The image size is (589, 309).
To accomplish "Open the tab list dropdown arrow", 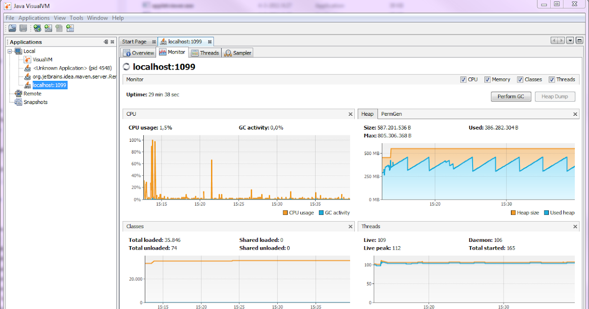I will point(569,41).
